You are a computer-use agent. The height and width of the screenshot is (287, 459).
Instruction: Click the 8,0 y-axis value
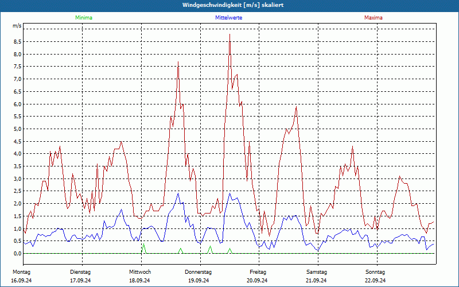tap(17, 54)
